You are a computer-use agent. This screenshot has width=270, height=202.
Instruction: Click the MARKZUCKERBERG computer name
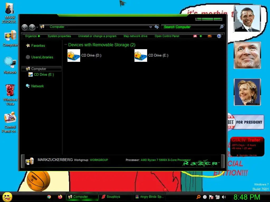55,160
